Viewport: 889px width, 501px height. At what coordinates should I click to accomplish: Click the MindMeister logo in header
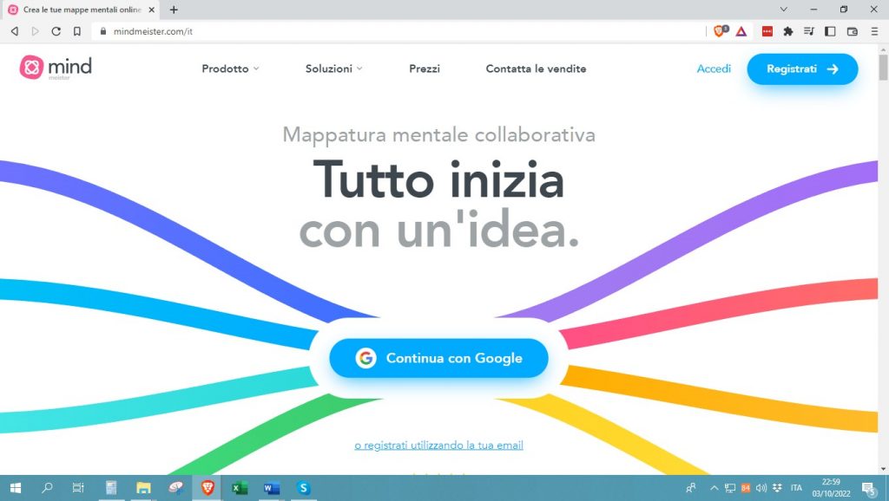[x=56, y=68]
